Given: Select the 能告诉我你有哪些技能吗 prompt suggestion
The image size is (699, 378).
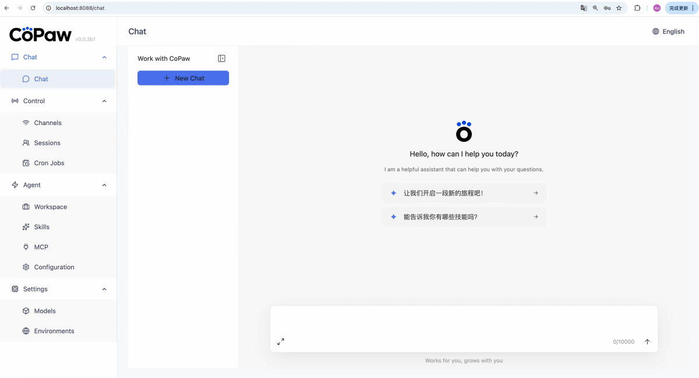Looking at the screenshot, I should tap(464, 217).
